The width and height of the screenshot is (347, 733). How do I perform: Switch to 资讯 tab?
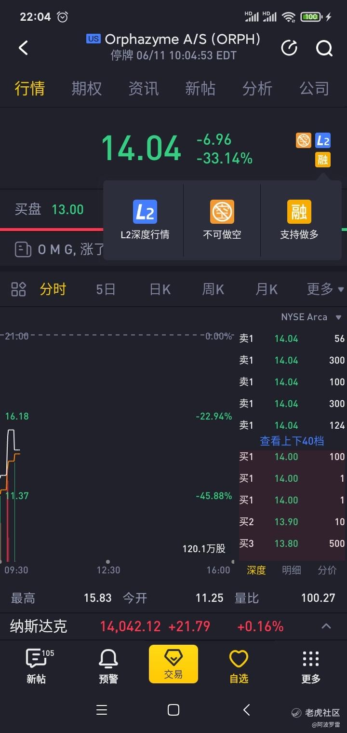point(144,89)
